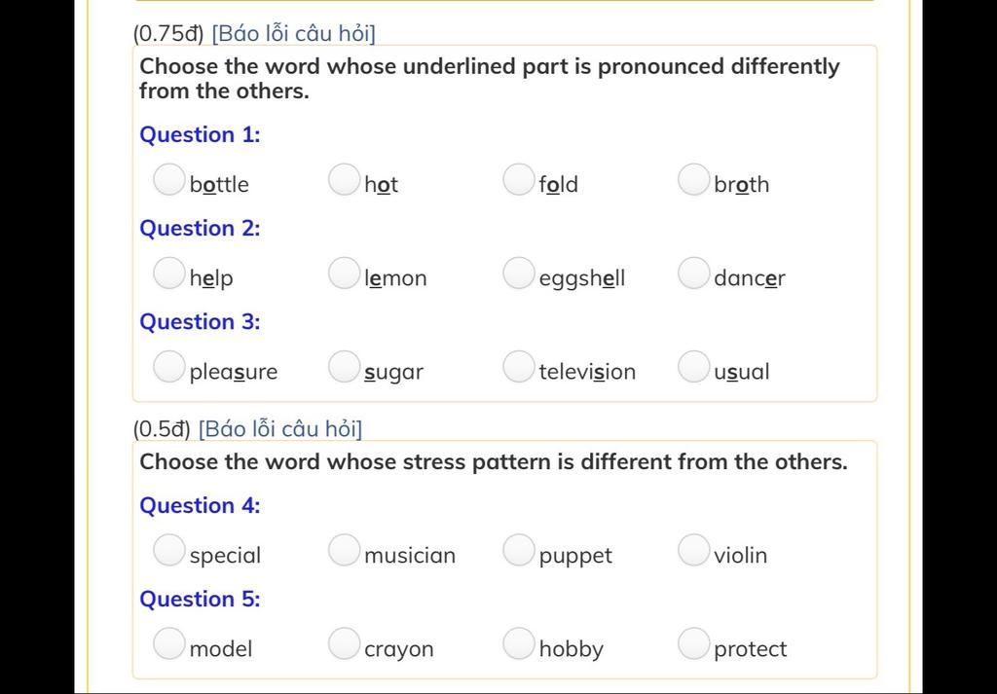The width and height of the screenshot is (997, 694).
Task: Pick 'fold' as answer for Question 1
Action: click(x=518, y=180)
